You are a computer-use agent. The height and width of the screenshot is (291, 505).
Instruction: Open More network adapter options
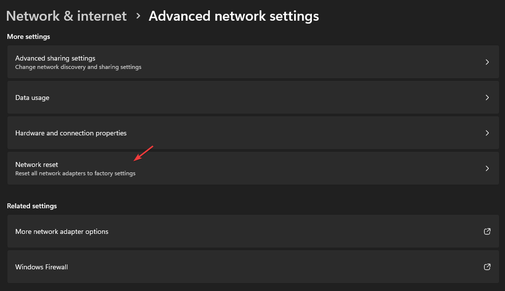pyautogui.click(x=253, y=231)
